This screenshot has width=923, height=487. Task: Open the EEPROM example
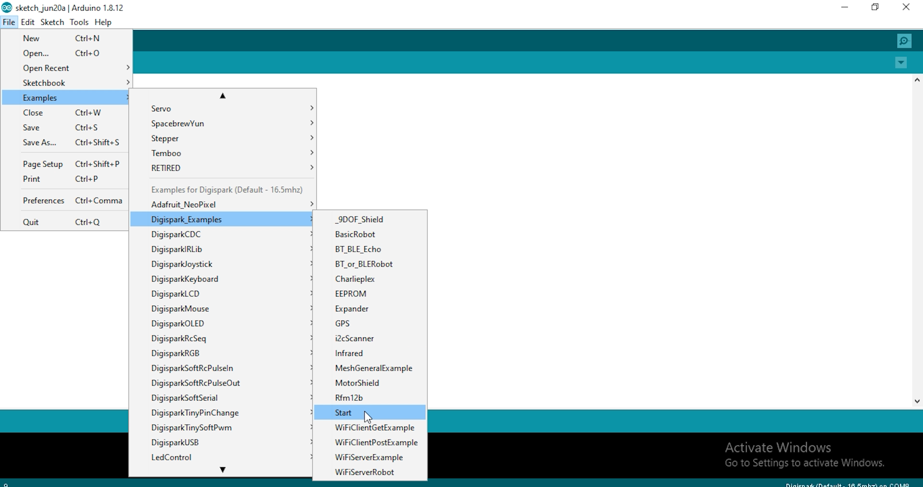click(x=351, y=293)
